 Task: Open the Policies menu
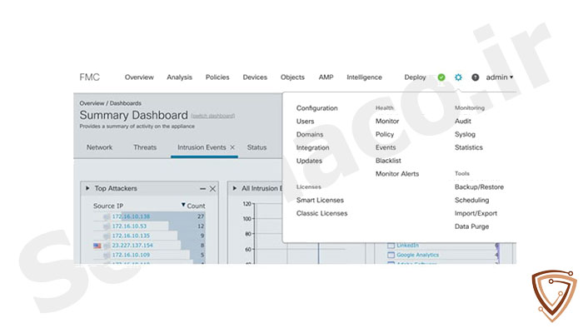[217, 77]
